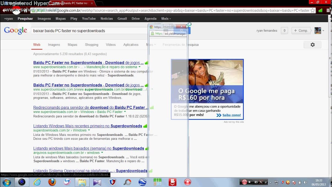Open Mapas in the black Google bar
Viewport: 332px width, 187px height.
pos(61,19)
